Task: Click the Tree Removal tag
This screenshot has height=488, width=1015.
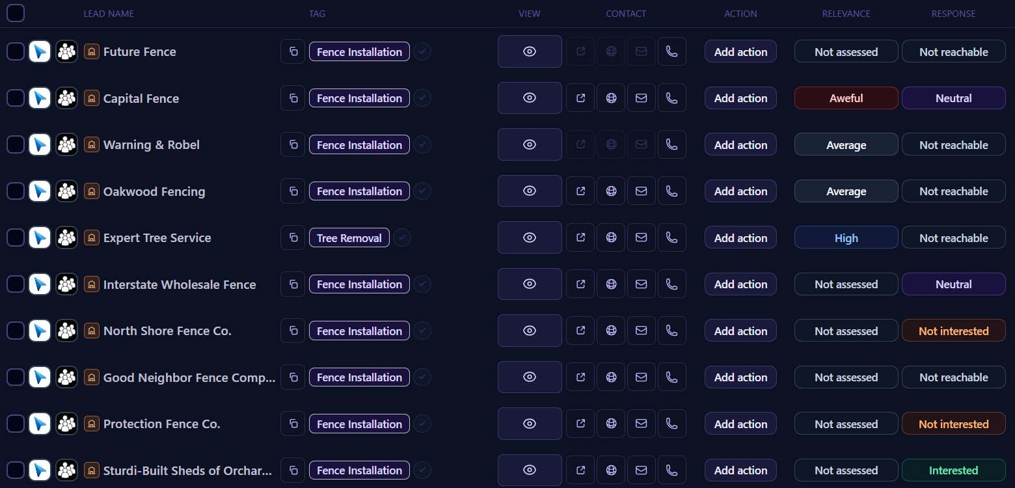Action: click(349, 238)
